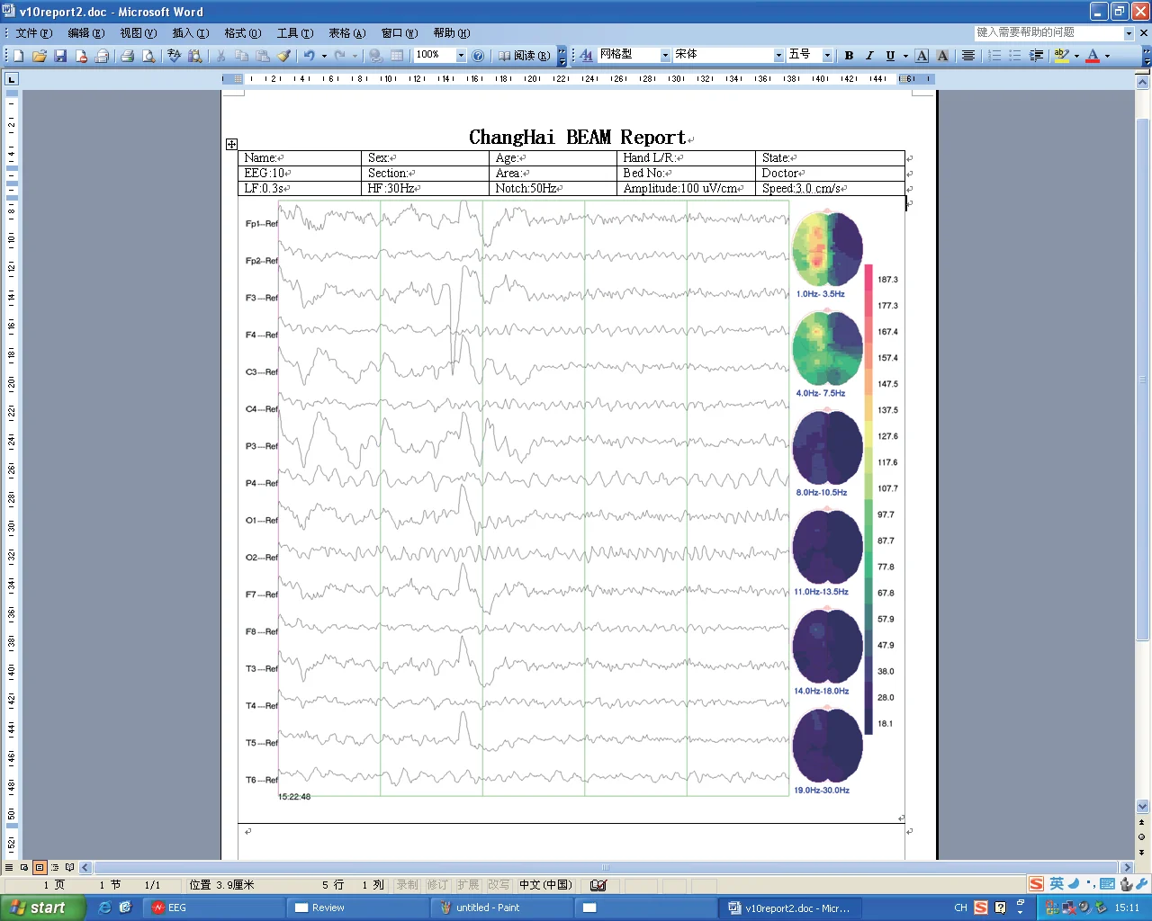Viewport: 1152px width, 921px height.
Task: Open the 表格(A) menu
Action: 346,33
